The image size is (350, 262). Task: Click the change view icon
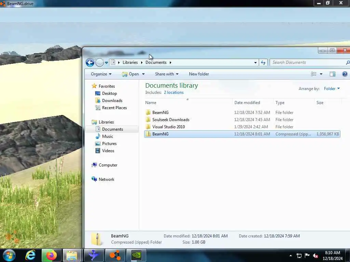[x=314, y=74]
